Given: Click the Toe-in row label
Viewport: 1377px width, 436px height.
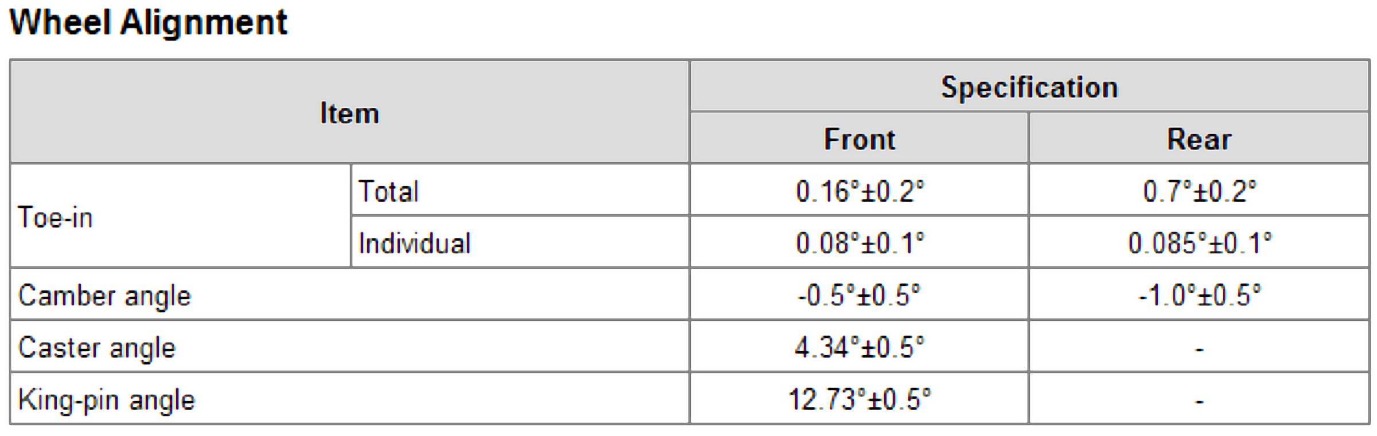Looking at the screenshot, I should coord(56,217).
